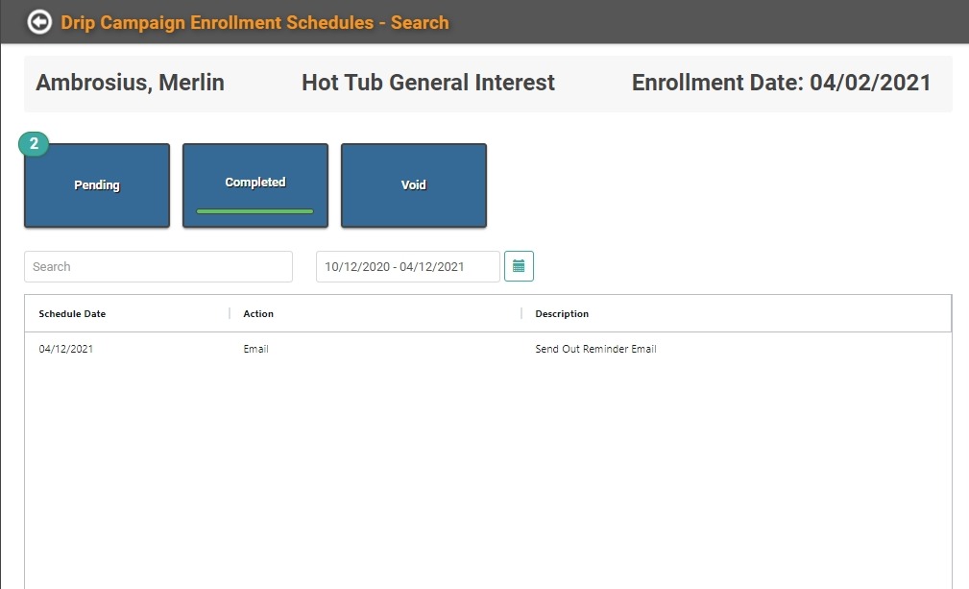Image resolution: width=969 pixels, height=589 pixels.
Task: Click the Ambrosius, Merlin name heading
Action: tap(130, 83)
